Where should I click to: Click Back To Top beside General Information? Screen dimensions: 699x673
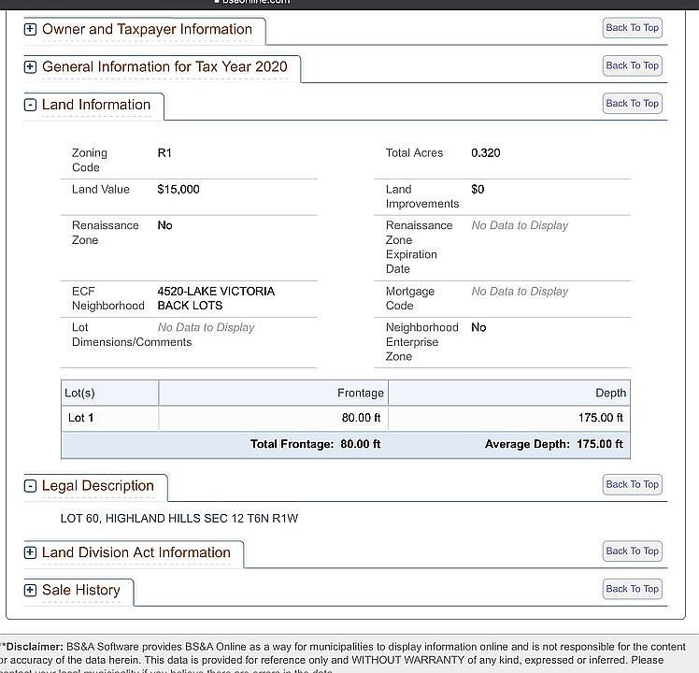pyautogui.click(x=632, y=66)
